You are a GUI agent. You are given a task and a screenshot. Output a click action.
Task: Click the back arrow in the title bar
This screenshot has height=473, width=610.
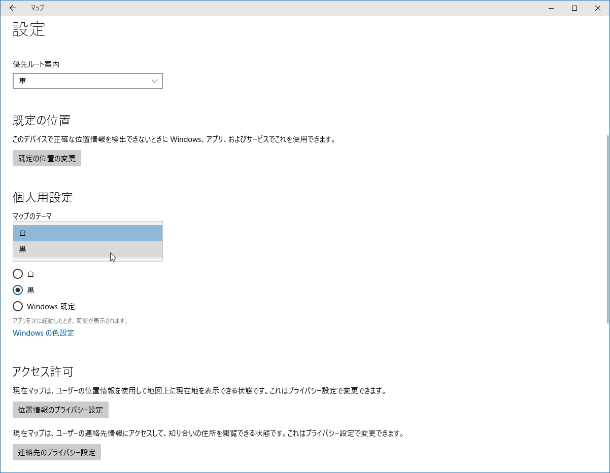point(12,8)
